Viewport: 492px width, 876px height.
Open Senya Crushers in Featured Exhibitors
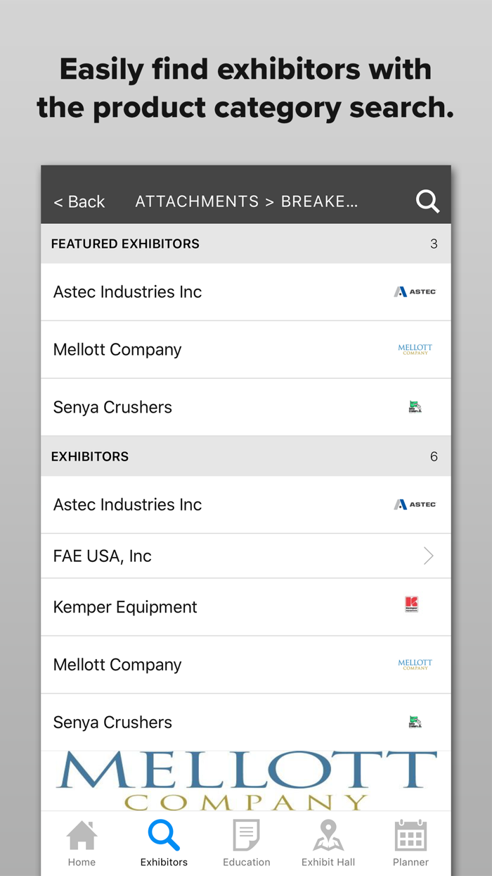tap(112, 407)
